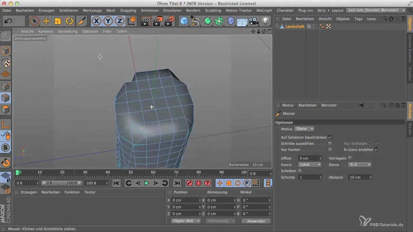413x232 pixels.
Task: Toggle Auf Selektion beschränken checkbox
Action: point(330,137)
